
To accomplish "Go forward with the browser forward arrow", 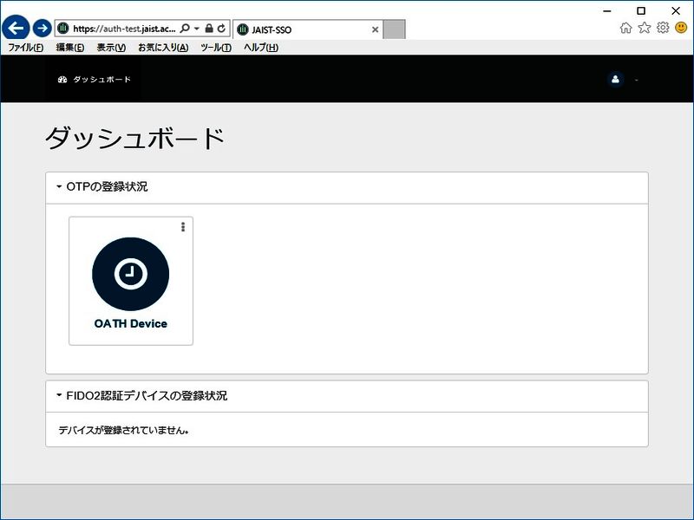I will (42, 29).
